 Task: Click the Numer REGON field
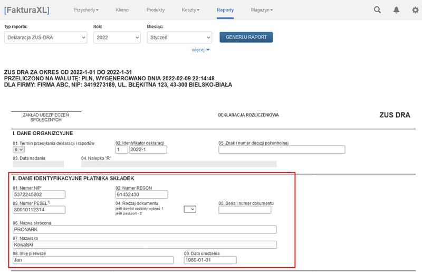141,194
